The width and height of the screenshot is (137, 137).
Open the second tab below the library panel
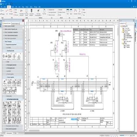[x=9, y=133]
